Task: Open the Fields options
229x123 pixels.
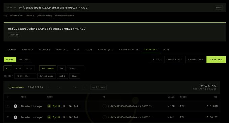Action: pos(157,60)
